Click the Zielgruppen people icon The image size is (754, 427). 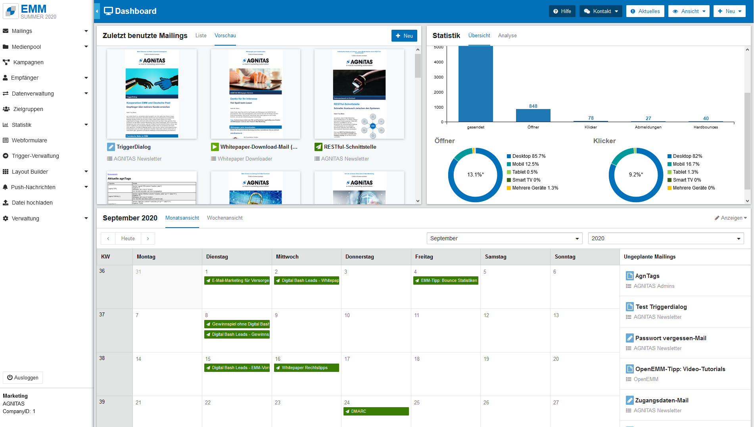[x=6, y=109]
